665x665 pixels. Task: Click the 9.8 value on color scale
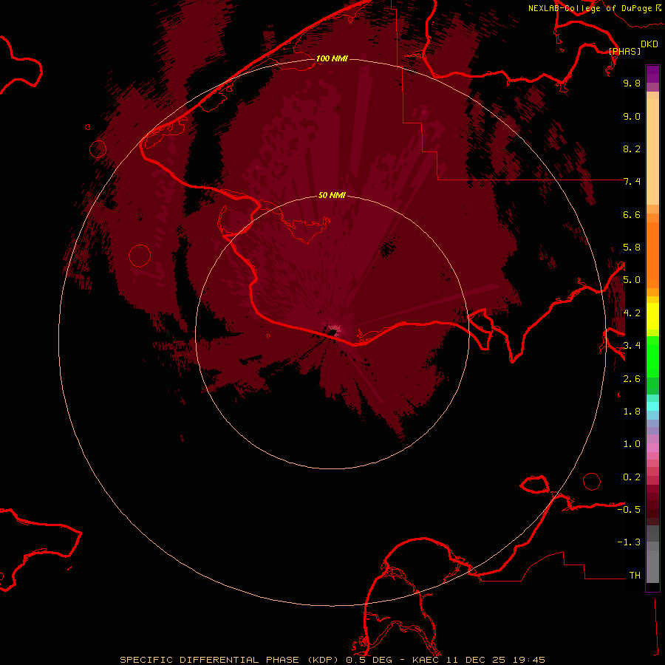(x=632, y=83)
